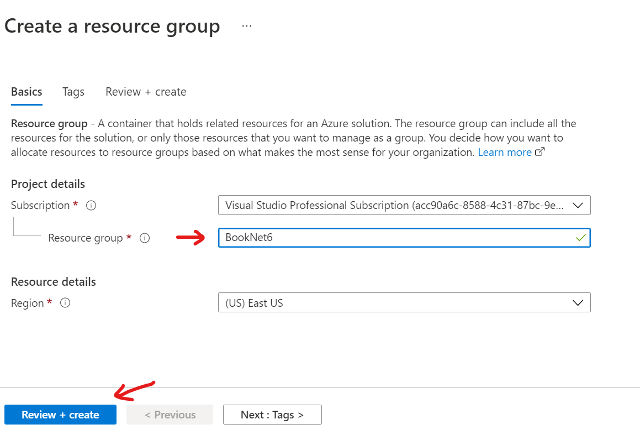Click the Next : Tags button
This screenshot has height=440, width=640.
point(272,415)
